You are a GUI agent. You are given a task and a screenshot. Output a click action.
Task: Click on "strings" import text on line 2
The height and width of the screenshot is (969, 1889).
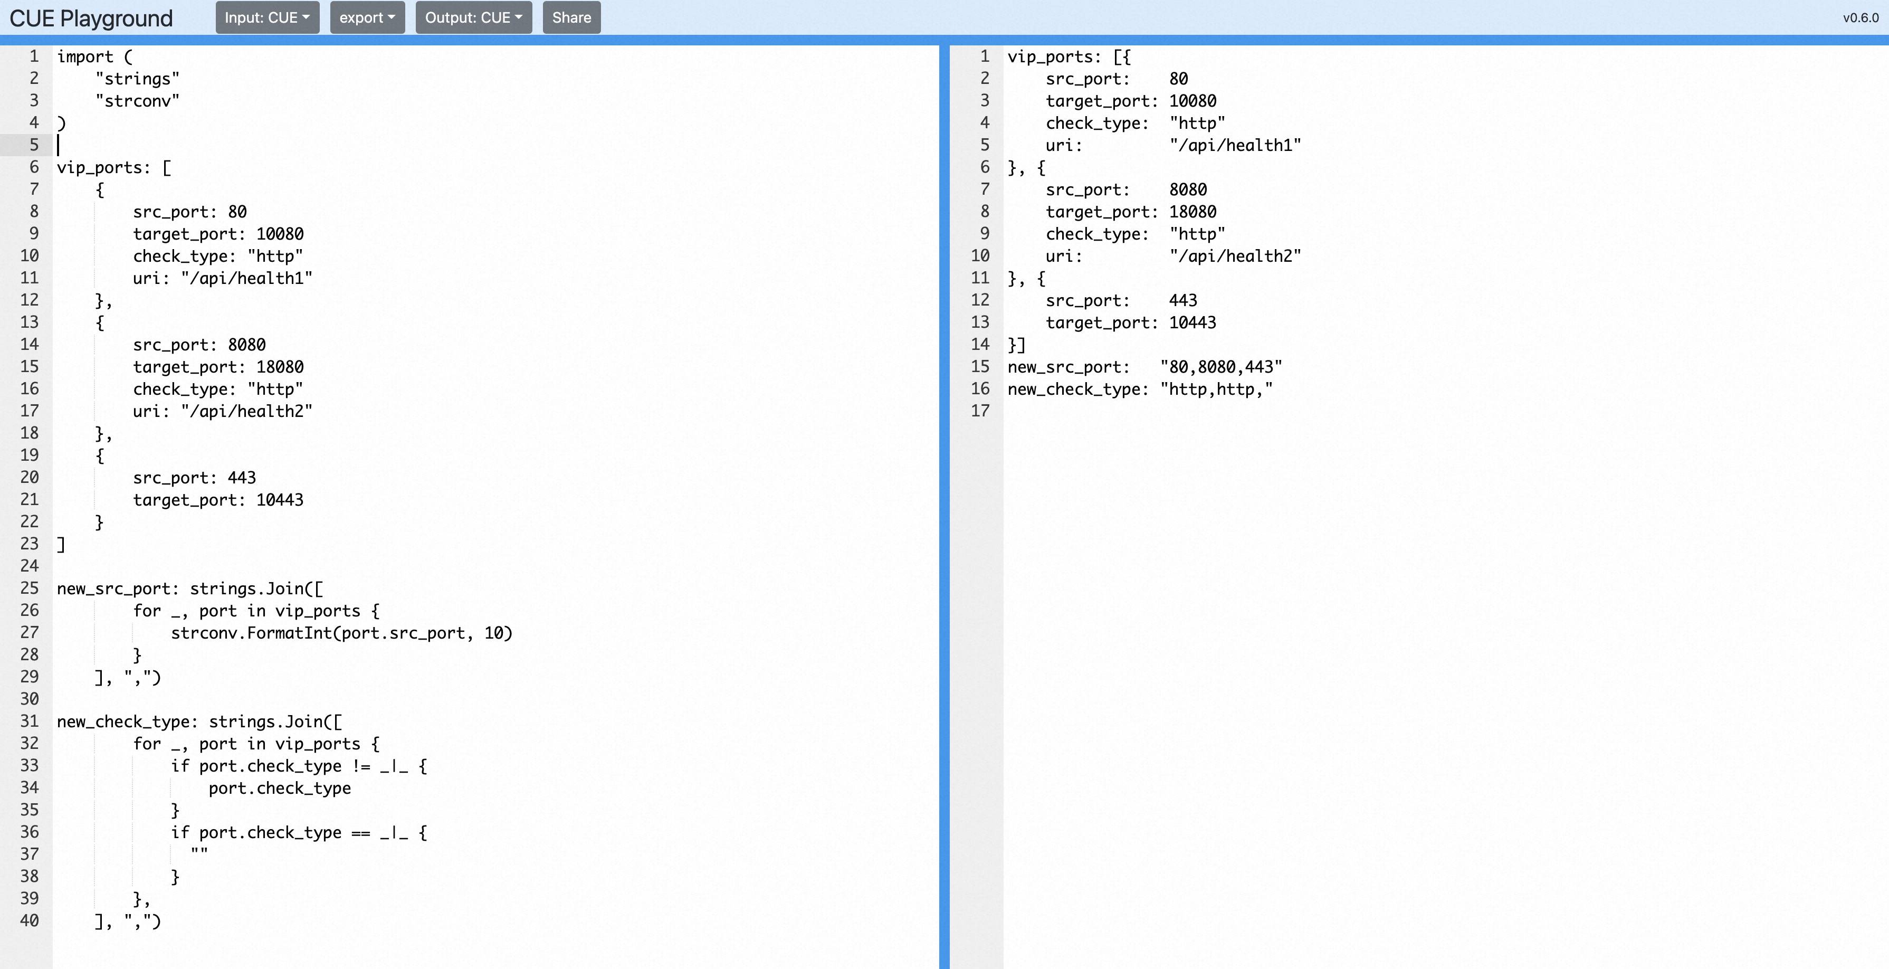137,79
